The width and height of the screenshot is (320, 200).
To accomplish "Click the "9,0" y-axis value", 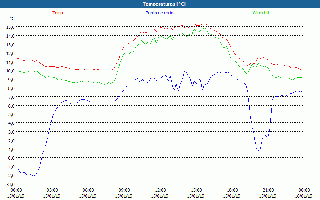I will pos(12,80).
